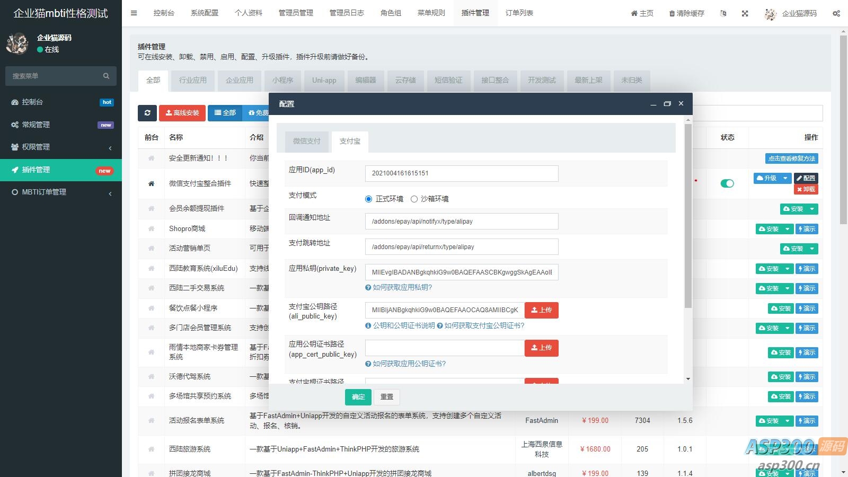The height and width of the screenshot is (477, 848).
Task: Click the magnifier icon in the sidebar search box
Action: tap(106, 76)
